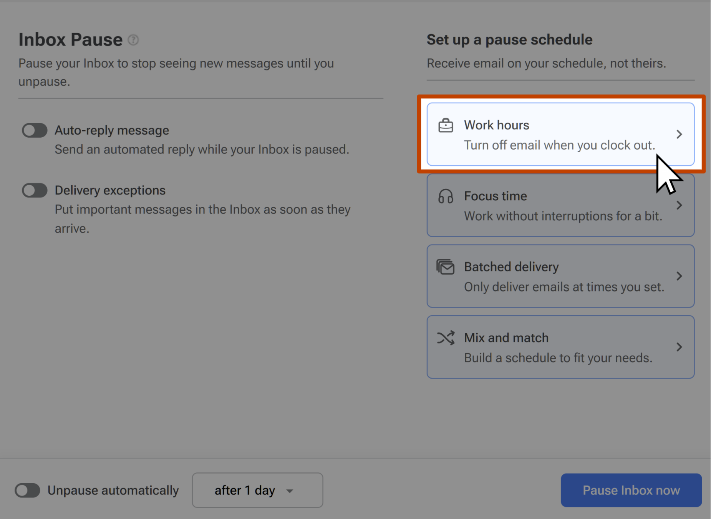Image resolution: width=711 pixels, height=519 pixels.
Task: Click the Pause Inbox now button
Action: pyautogui.click(x=631, y=490)
